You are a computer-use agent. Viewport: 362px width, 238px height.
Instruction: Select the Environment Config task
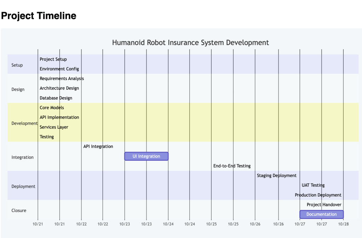[59, 69]
